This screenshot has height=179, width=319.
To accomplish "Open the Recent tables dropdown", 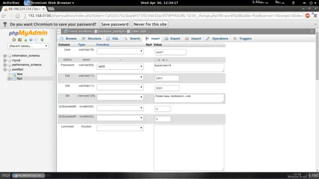I will [28, 46].
